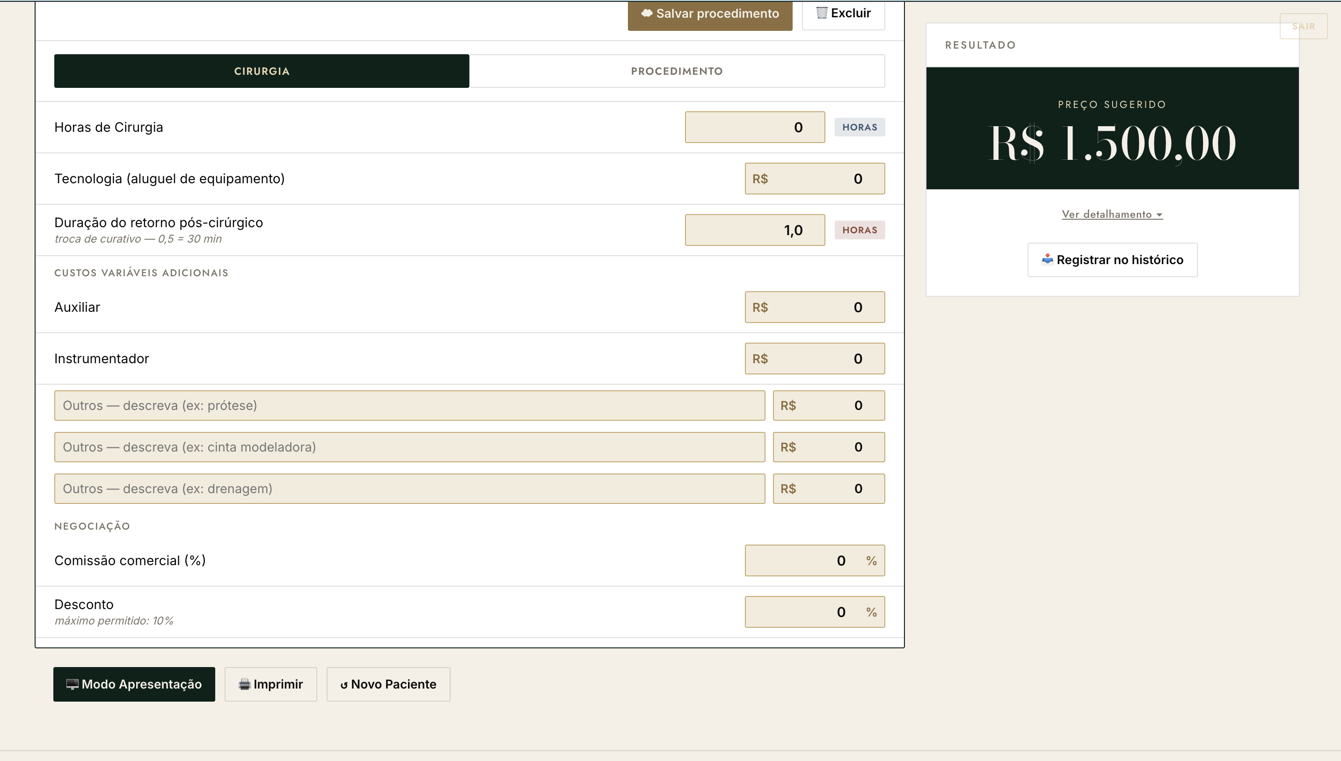Click the 'máximo permitido: 10%' note
The width and height of the screenshot is (1341, 761).
pos(114,621)
